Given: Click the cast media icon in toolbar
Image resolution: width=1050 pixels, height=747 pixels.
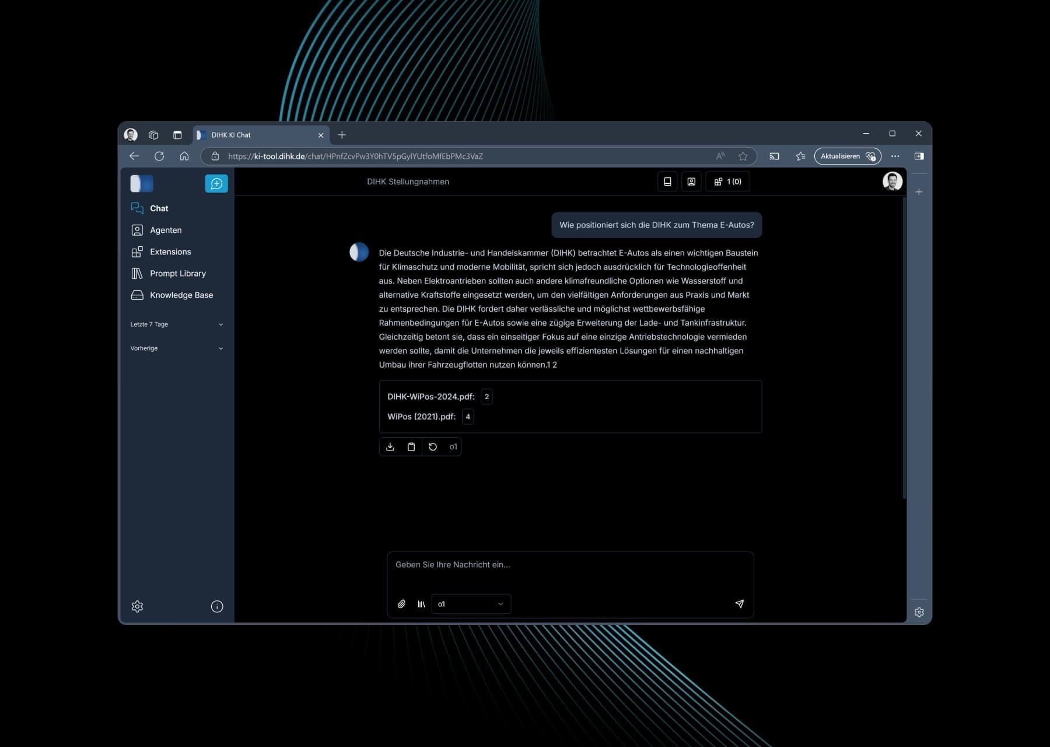Looking at the screenshot, I should click(774, 156).
